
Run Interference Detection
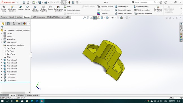pyautogui.click(x=12, y=9)
